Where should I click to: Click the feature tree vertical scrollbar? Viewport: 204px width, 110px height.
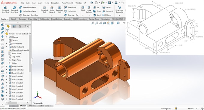[x=30, y=53]
